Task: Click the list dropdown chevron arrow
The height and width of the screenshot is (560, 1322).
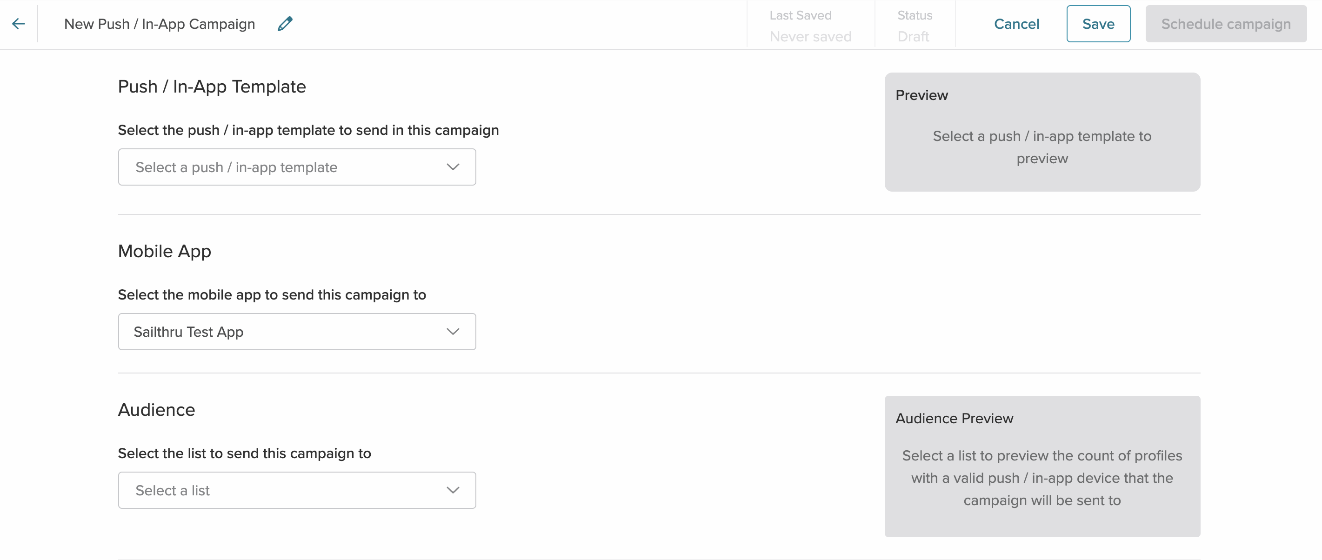Action: coord(453,490)
